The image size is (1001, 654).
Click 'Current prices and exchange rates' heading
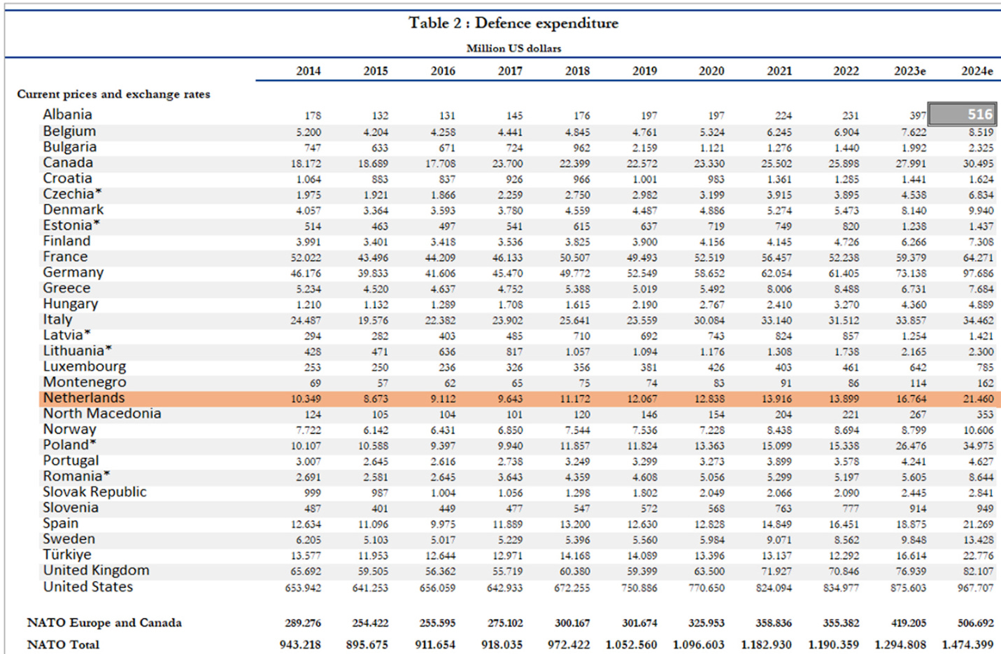pos(113,94)
